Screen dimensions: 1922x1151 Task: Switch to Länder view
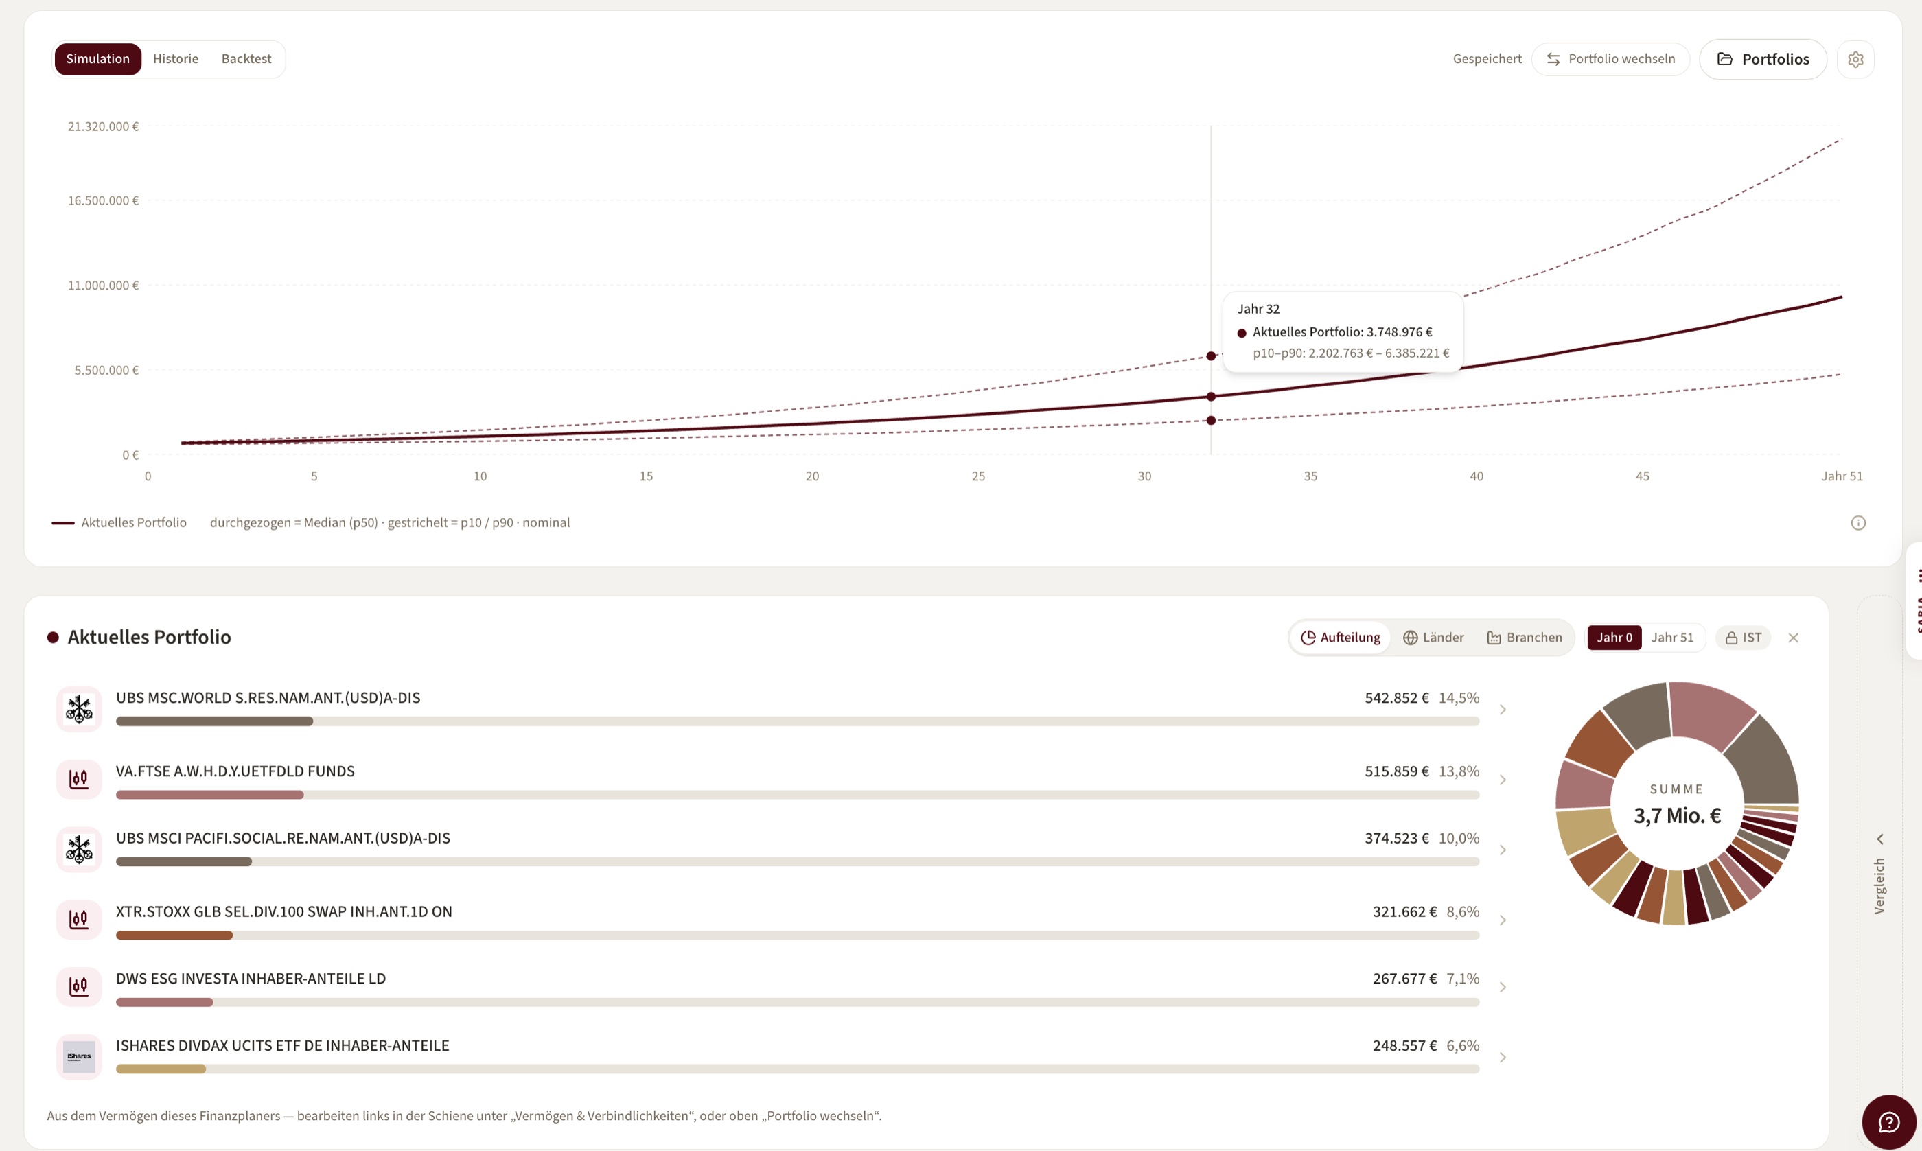click(x=1433, y=638)
